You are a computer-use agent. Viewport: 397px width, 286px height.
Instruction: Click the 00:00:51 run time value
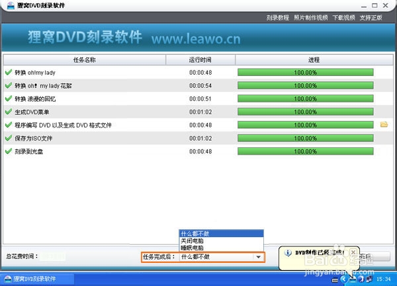pos(200,99)
